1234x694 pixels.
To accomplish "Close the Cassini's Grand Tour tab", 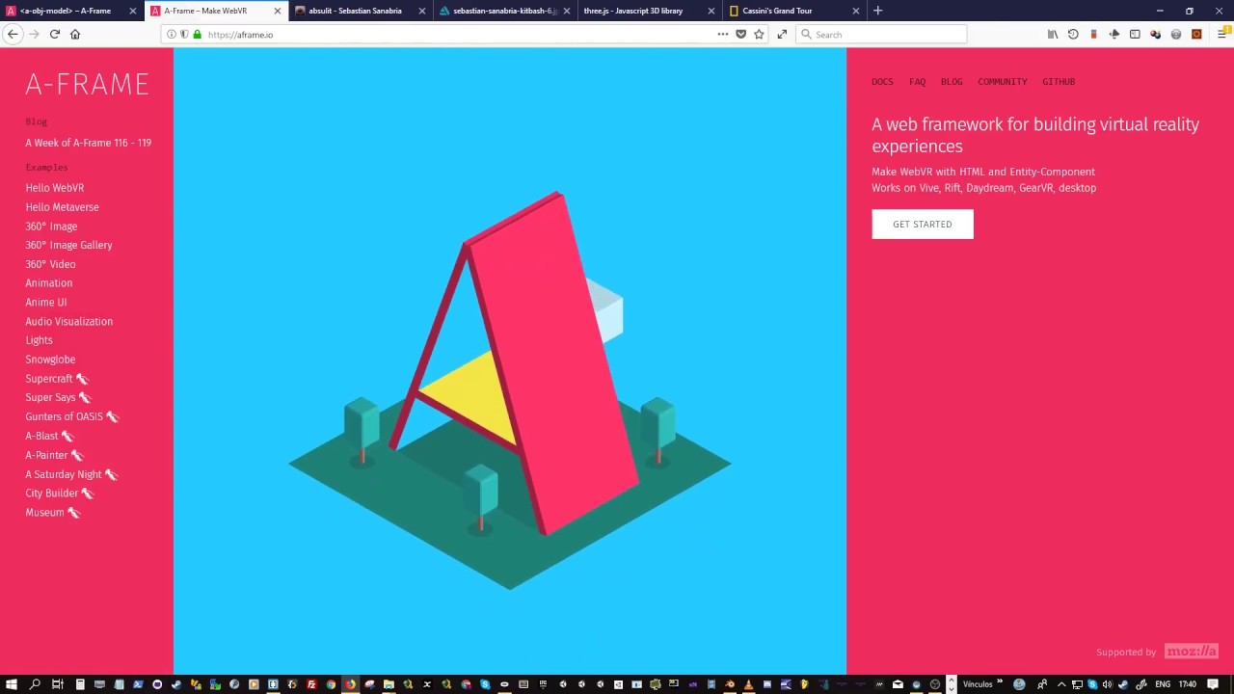I will [x=855, y=11].
